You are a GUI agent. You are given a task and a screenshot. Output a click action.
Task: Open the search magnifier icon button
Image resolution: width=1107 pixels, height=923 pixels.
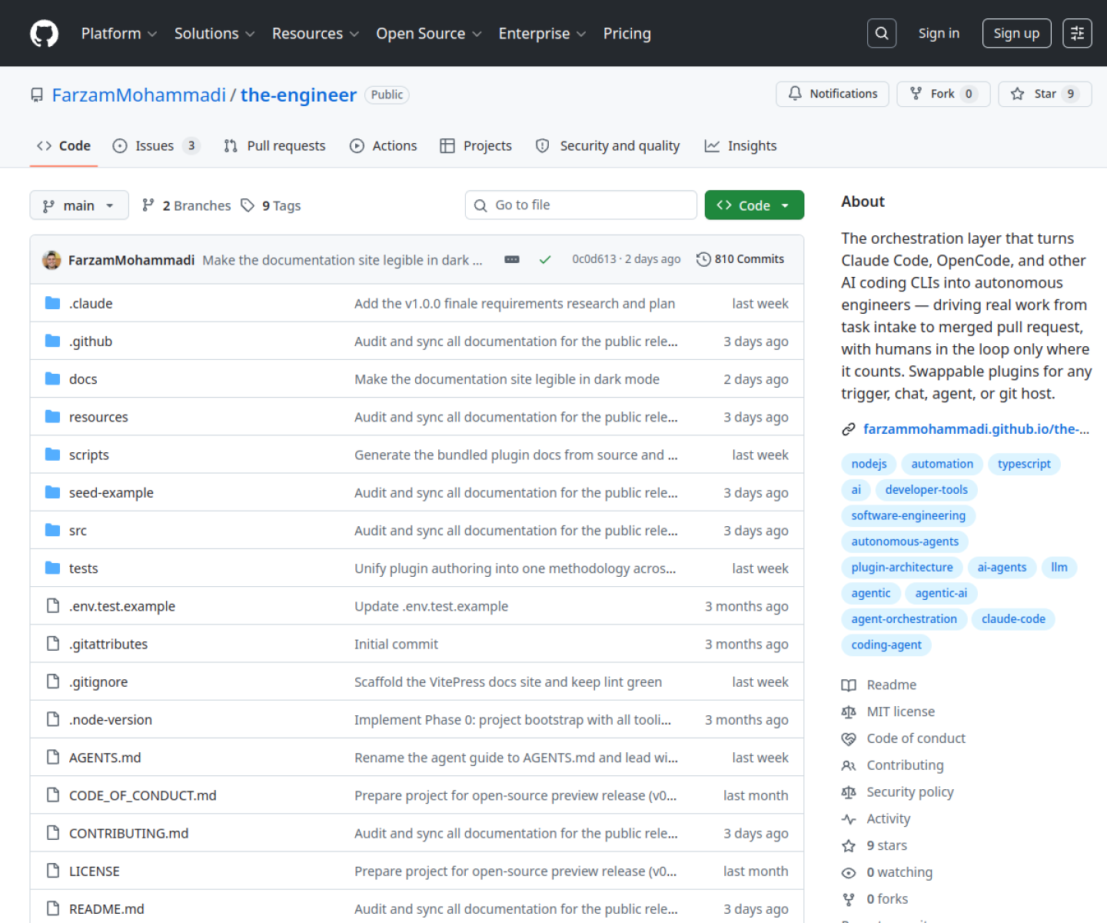pos(882,33)
